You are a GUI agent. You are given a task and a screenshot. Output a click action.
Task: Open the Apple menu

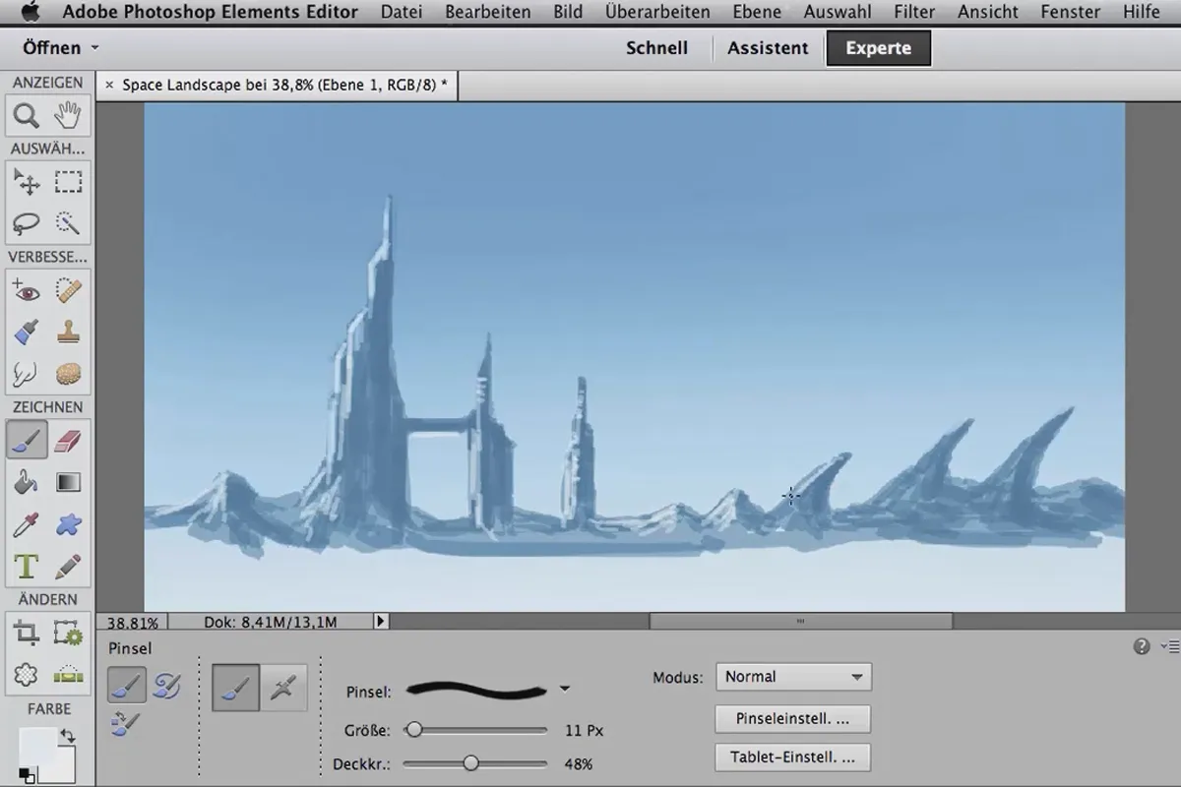[30, 13]
